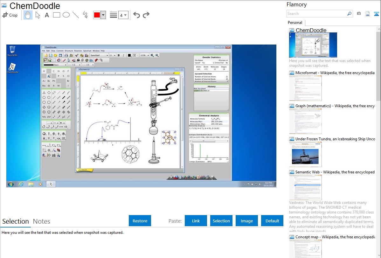This screenshot has width=381, height=258.
Task: Choose the straight line tool
Action: 76,15
